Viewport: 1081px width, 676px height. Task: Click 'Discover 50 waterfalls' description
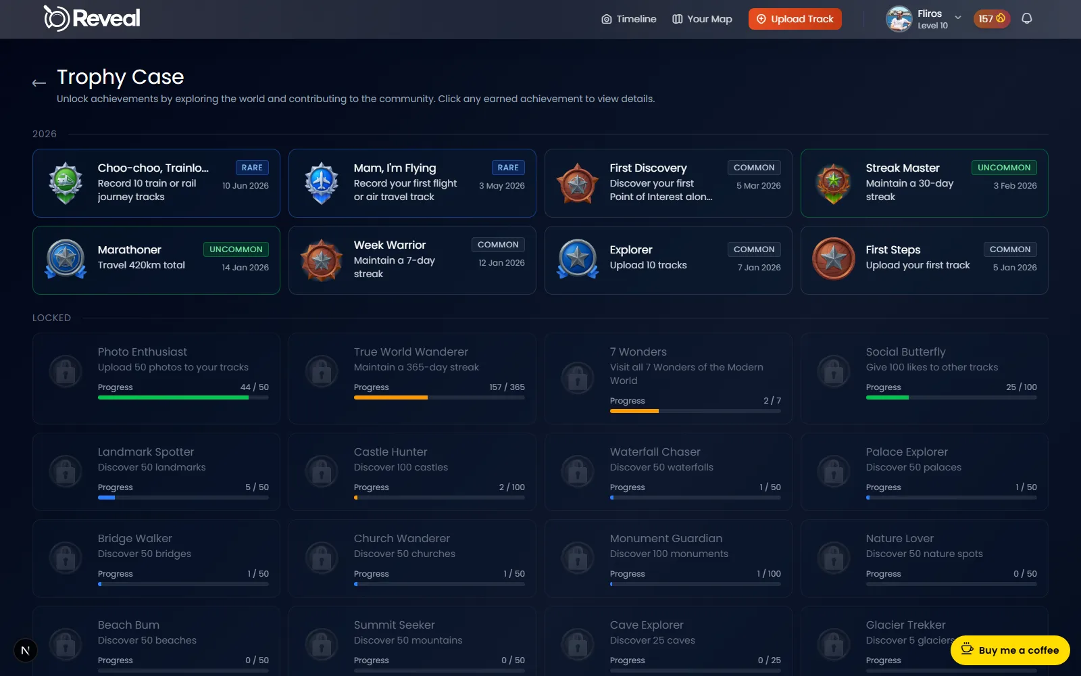(661, 467)
